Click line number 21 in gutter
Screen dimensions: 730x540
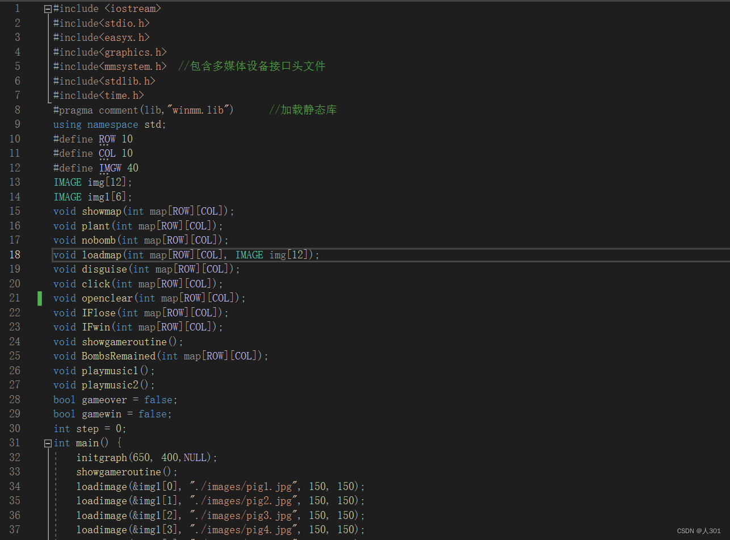tap(14, 298)
